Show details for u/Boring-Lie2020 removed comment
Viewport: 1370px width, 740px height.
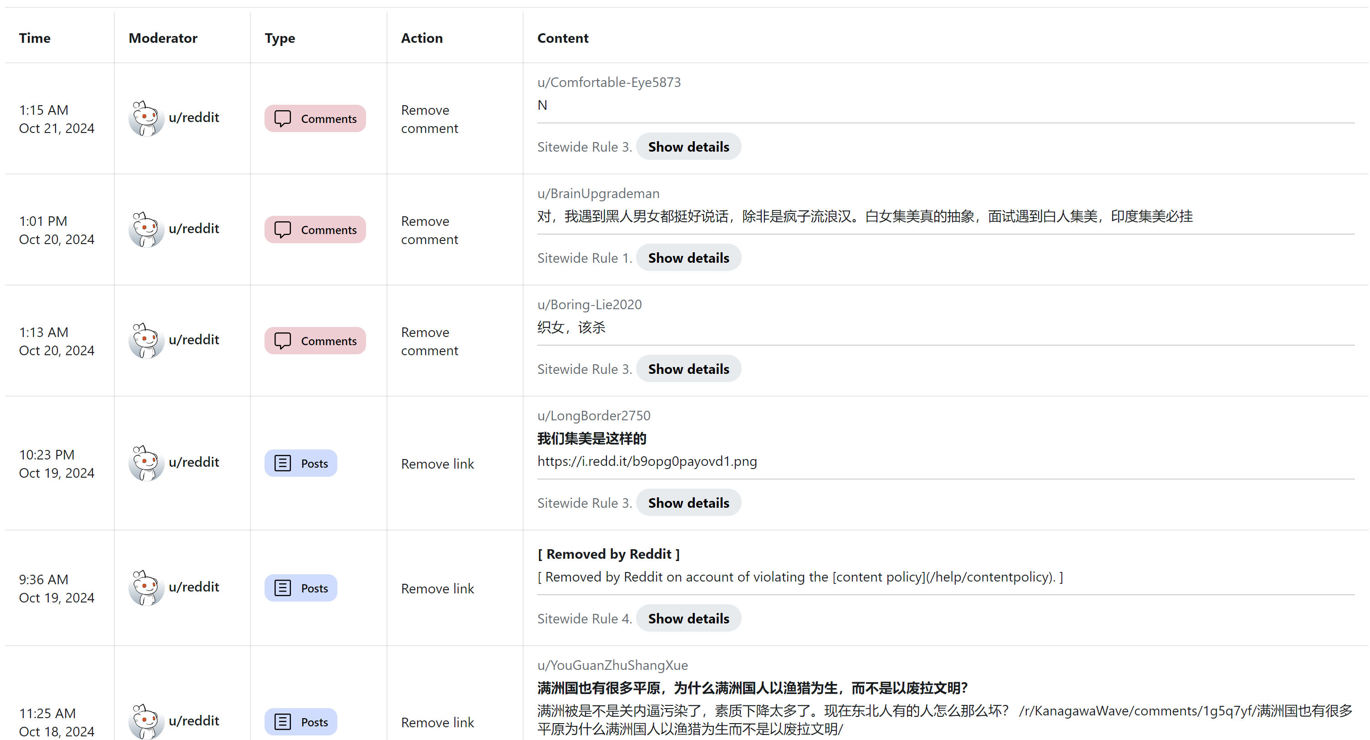[688, 369]
